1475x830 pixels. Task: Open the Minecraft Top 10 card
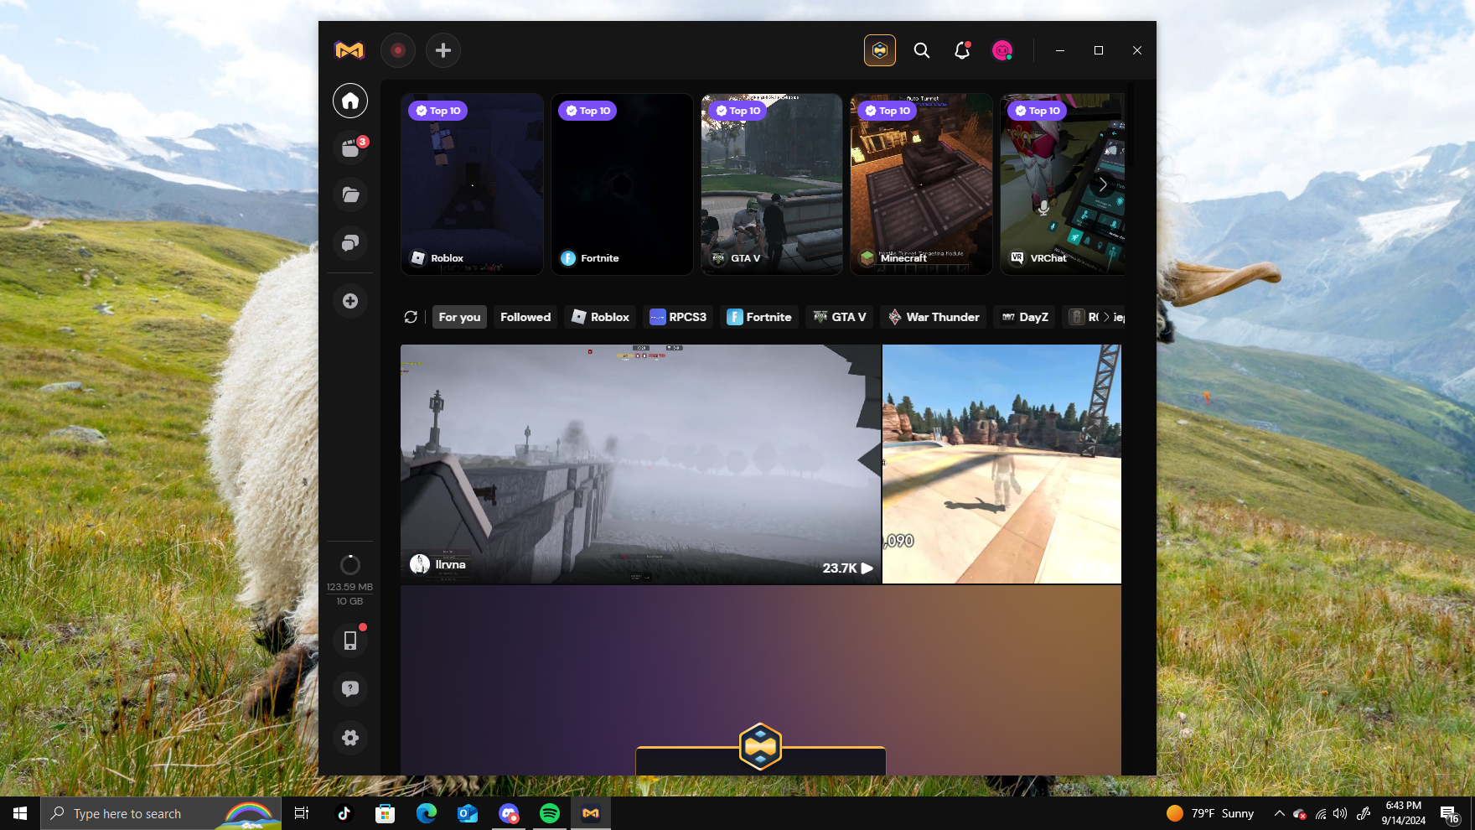click(921, 184)
